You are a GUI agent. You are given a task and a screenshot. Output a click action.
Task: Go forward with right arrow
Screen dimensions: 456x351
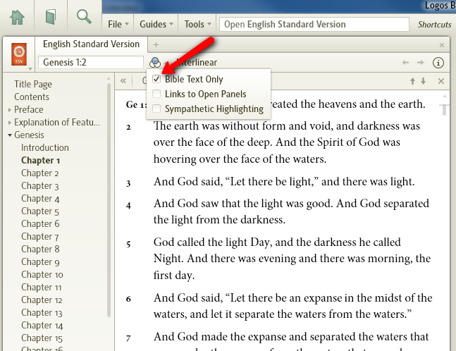421,63
